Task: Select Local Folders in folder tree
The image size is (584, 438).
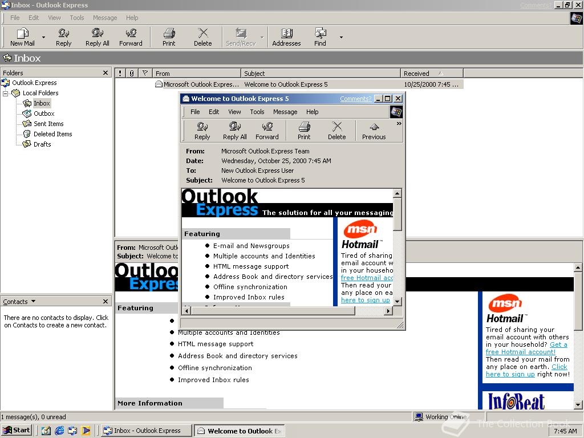Action: pos(40,93)
